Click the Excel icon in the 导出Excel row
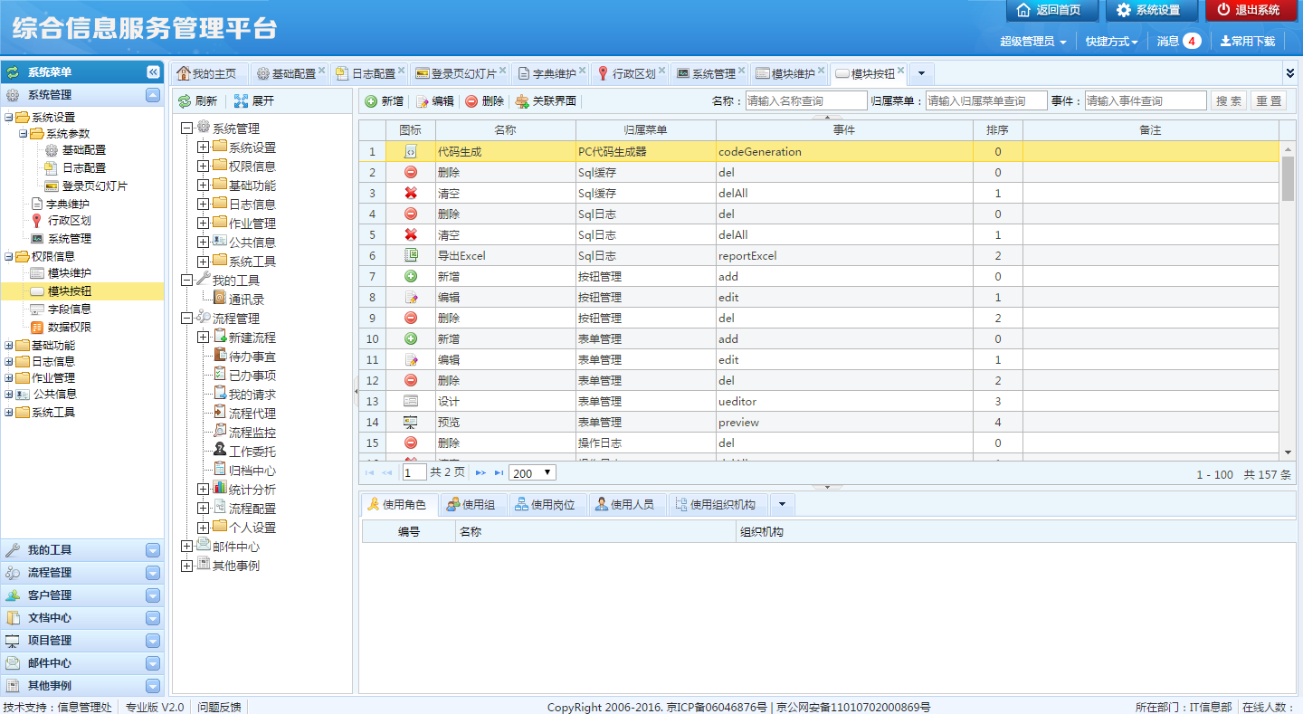This screenshot has height=714, width=1303. click(410, 256)
